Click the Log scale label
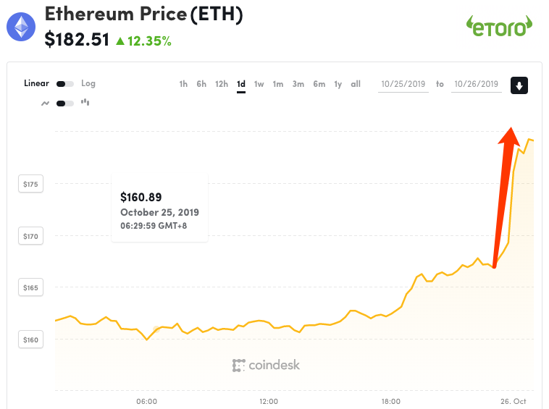The width and height of the screenshot is (549, 409). tap(88, 83)
